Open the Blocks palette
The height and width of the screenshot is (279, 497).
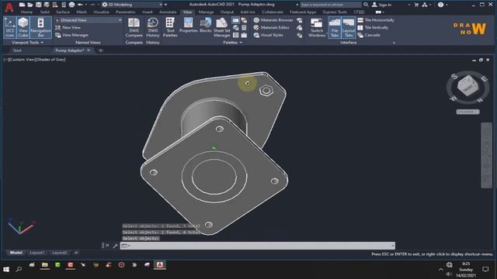point(205,26)
